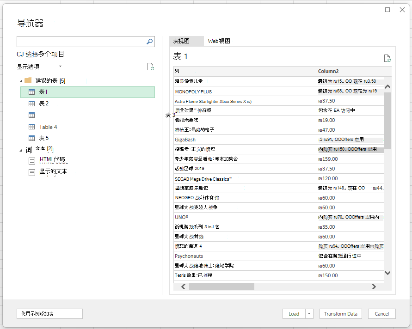Click the Psychonauts cell
The image size is (412, 329).
tap(245, 256)
